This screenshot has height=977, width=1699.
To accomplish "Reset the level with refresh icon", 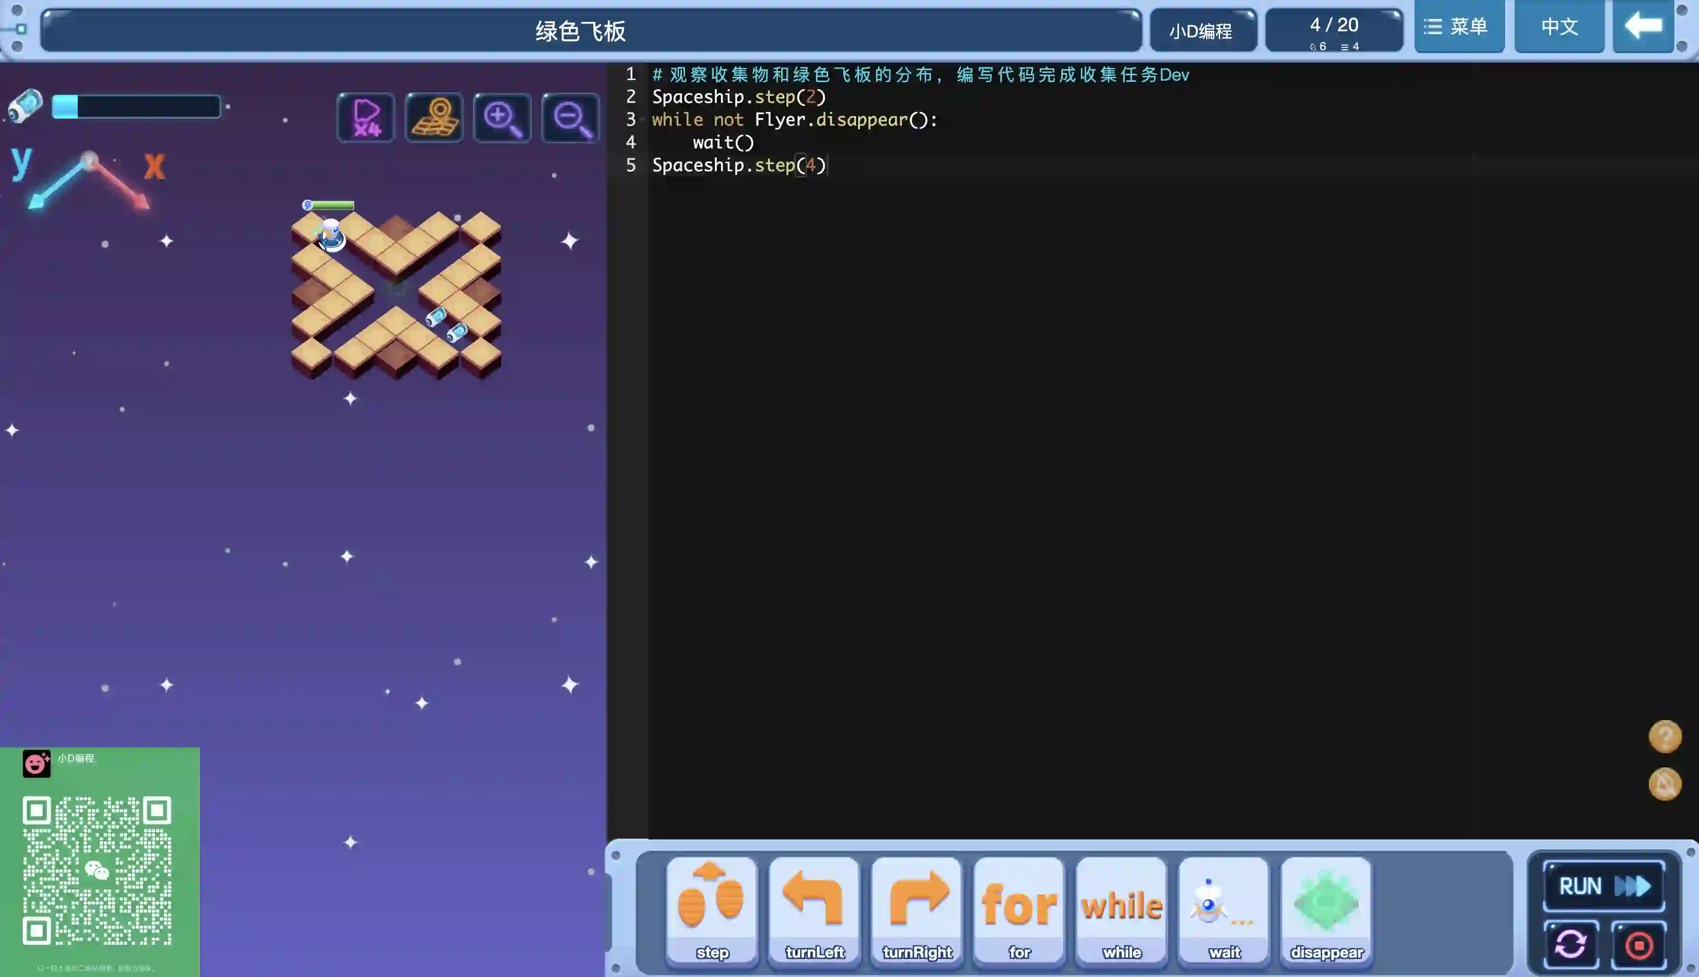I will [x=1571, y=945].
